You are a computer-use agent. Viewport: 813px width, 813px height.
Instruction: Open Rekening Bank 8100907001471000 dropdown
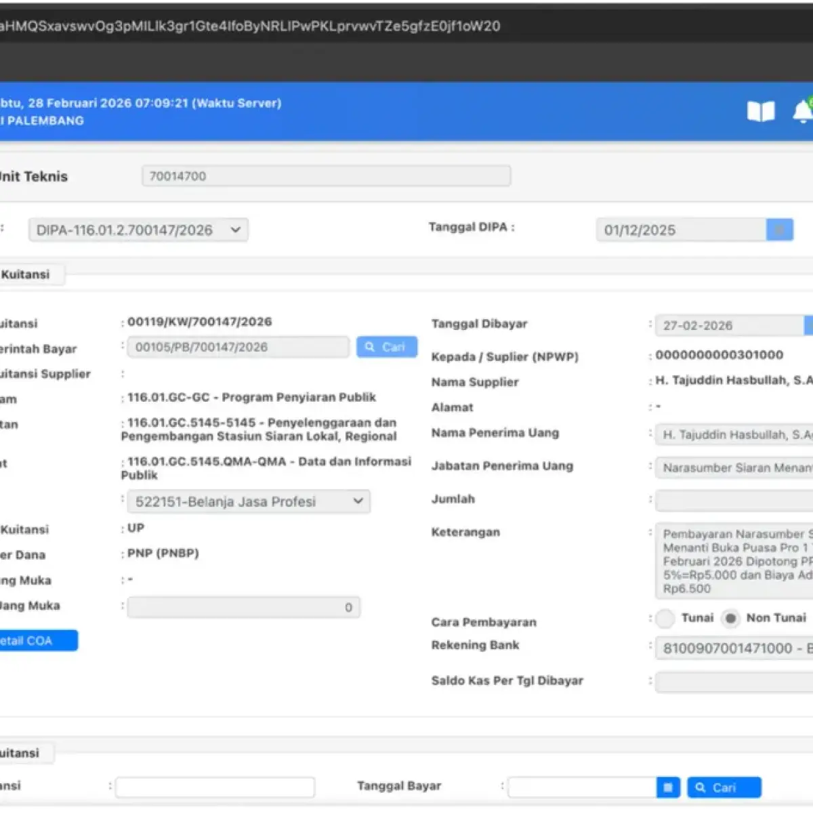pos(734,648)
